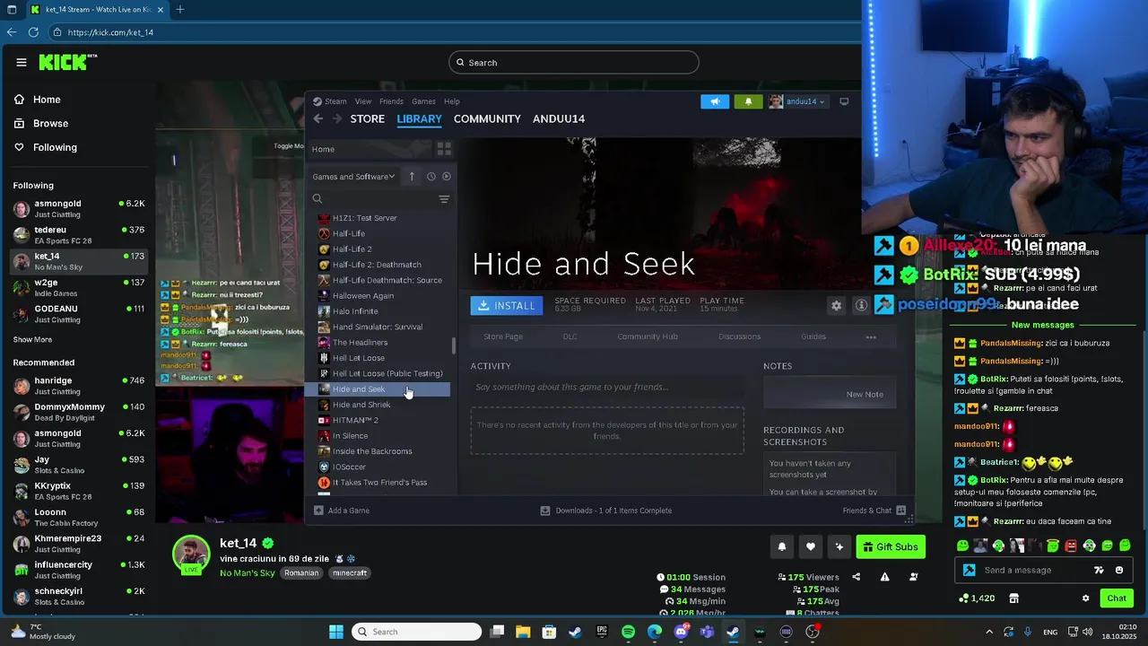Open library advanced filter options
This screenshot has width=1148, height=646.
pyautogui.click(x=444, y=199)
